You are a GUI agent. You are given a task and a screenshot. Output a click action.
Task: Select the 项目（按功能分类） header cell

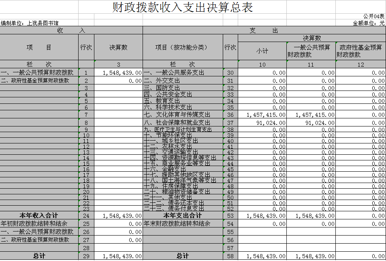coord(183,47)
